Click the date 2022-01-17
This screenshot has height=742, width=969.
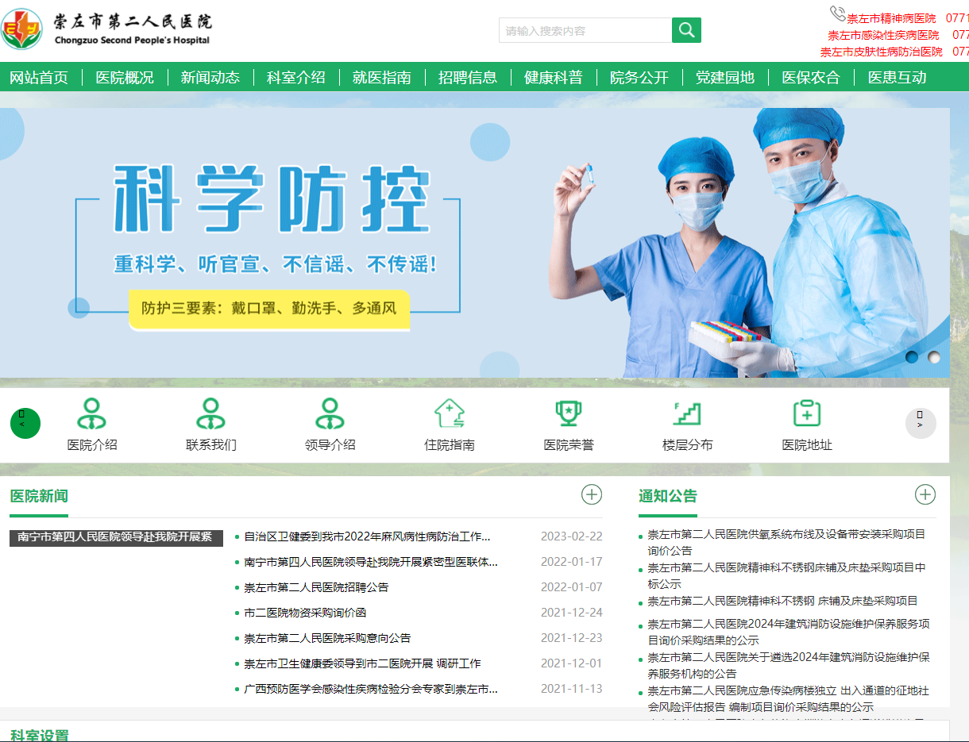pyautogui.click(x=572, y=562)
